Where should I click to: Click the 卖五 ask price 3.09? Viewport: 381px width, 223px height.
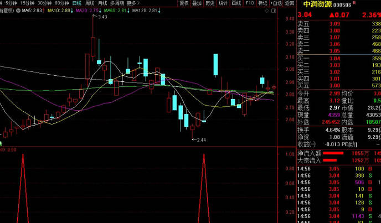point(334,24)
